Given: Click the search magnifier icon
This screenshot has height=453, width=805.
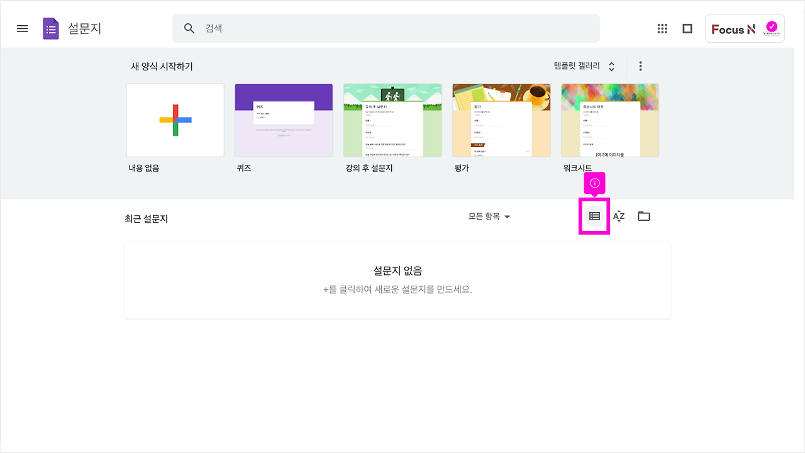Looking at the screenshot, I should click(x=189, y=28).
